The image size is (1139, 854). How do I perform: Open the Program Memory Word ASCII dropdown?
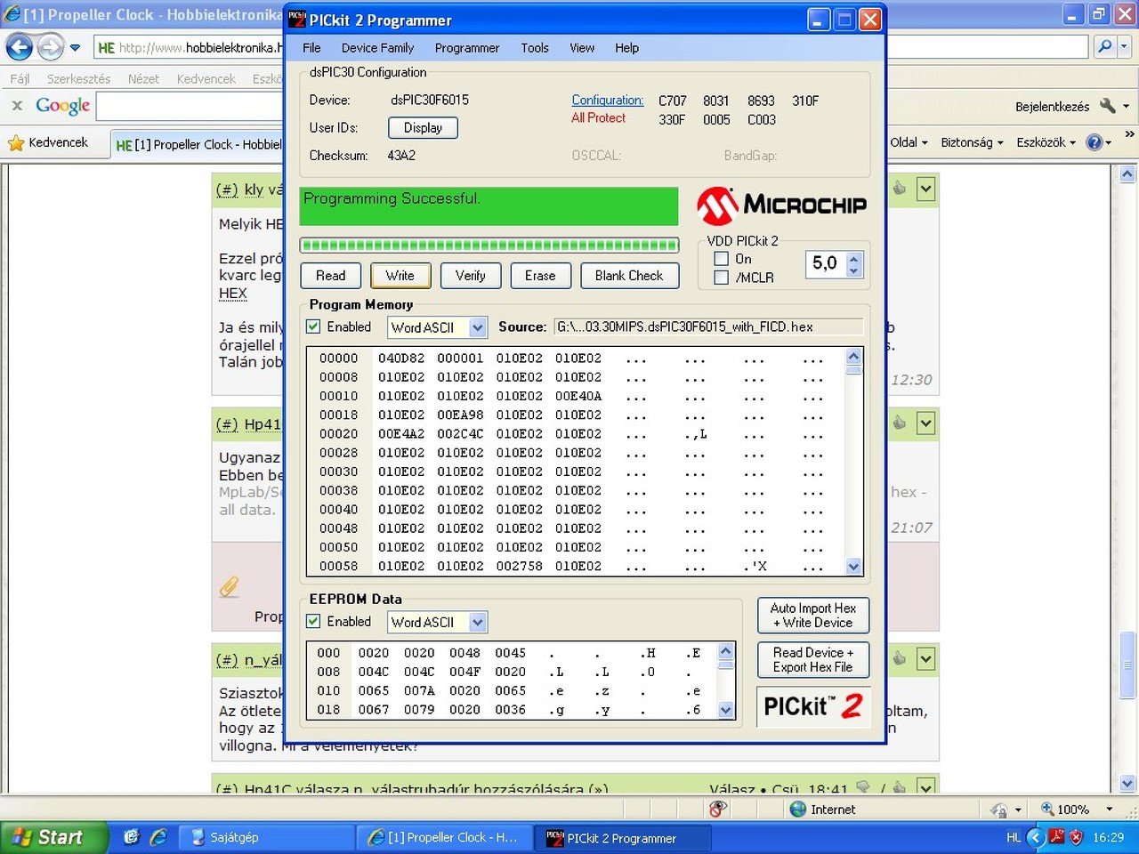coord(478,327)
